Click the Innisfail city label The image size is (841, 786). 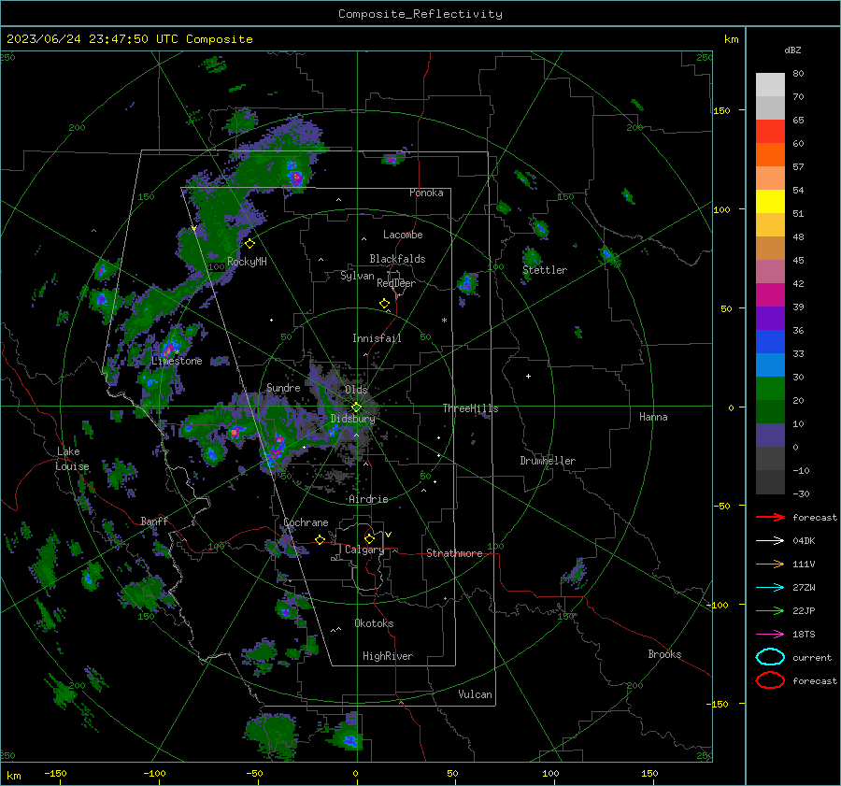click(x=377, y=338)
